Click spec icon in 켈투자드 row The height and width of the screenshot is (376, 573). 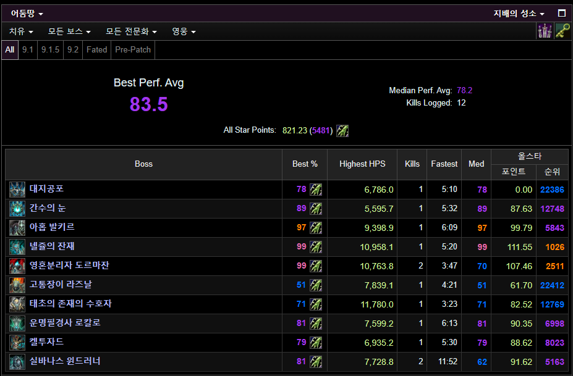tap(316, 343)
